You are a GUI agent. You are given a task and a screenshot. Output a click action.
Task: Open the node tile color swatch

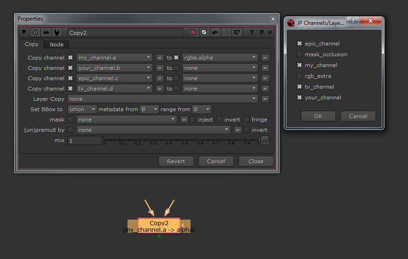tap(193, 32)
